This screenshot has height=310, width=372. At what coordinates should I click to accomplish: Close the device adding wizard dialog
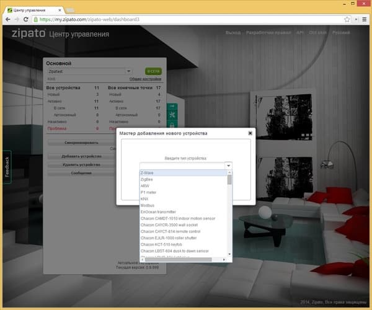tap(250, 133)
